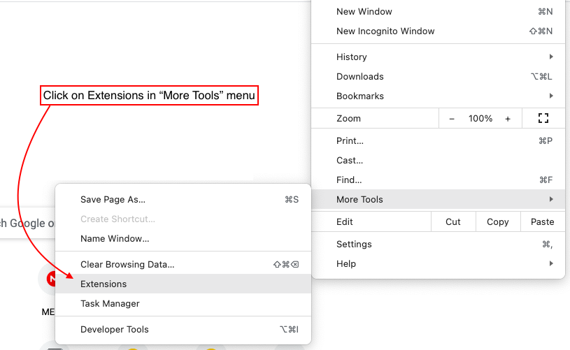Viewport: 570px width, 350px height.
Task: Select Extensions from More Tools menu
Action: click(104, 284)
